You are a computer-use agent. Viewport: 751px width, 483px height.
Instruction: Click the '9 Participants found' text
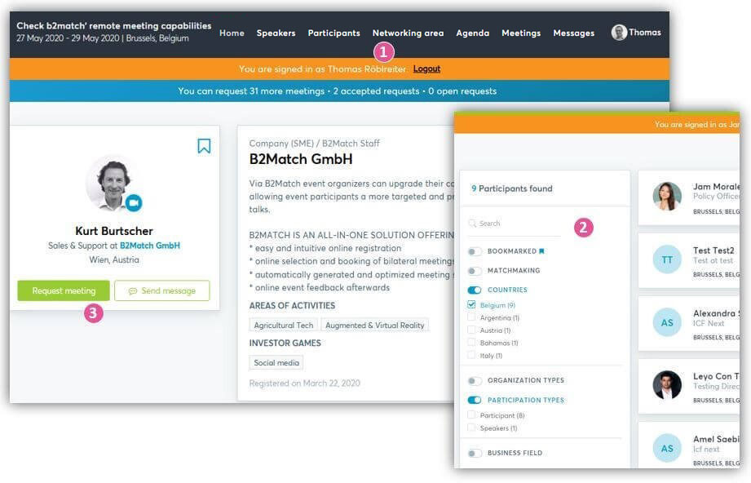[511, 188]
